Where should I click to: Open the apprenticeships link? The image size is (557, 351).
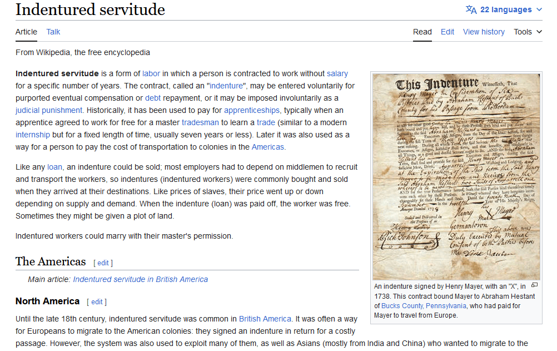click(x=252, y=110)
